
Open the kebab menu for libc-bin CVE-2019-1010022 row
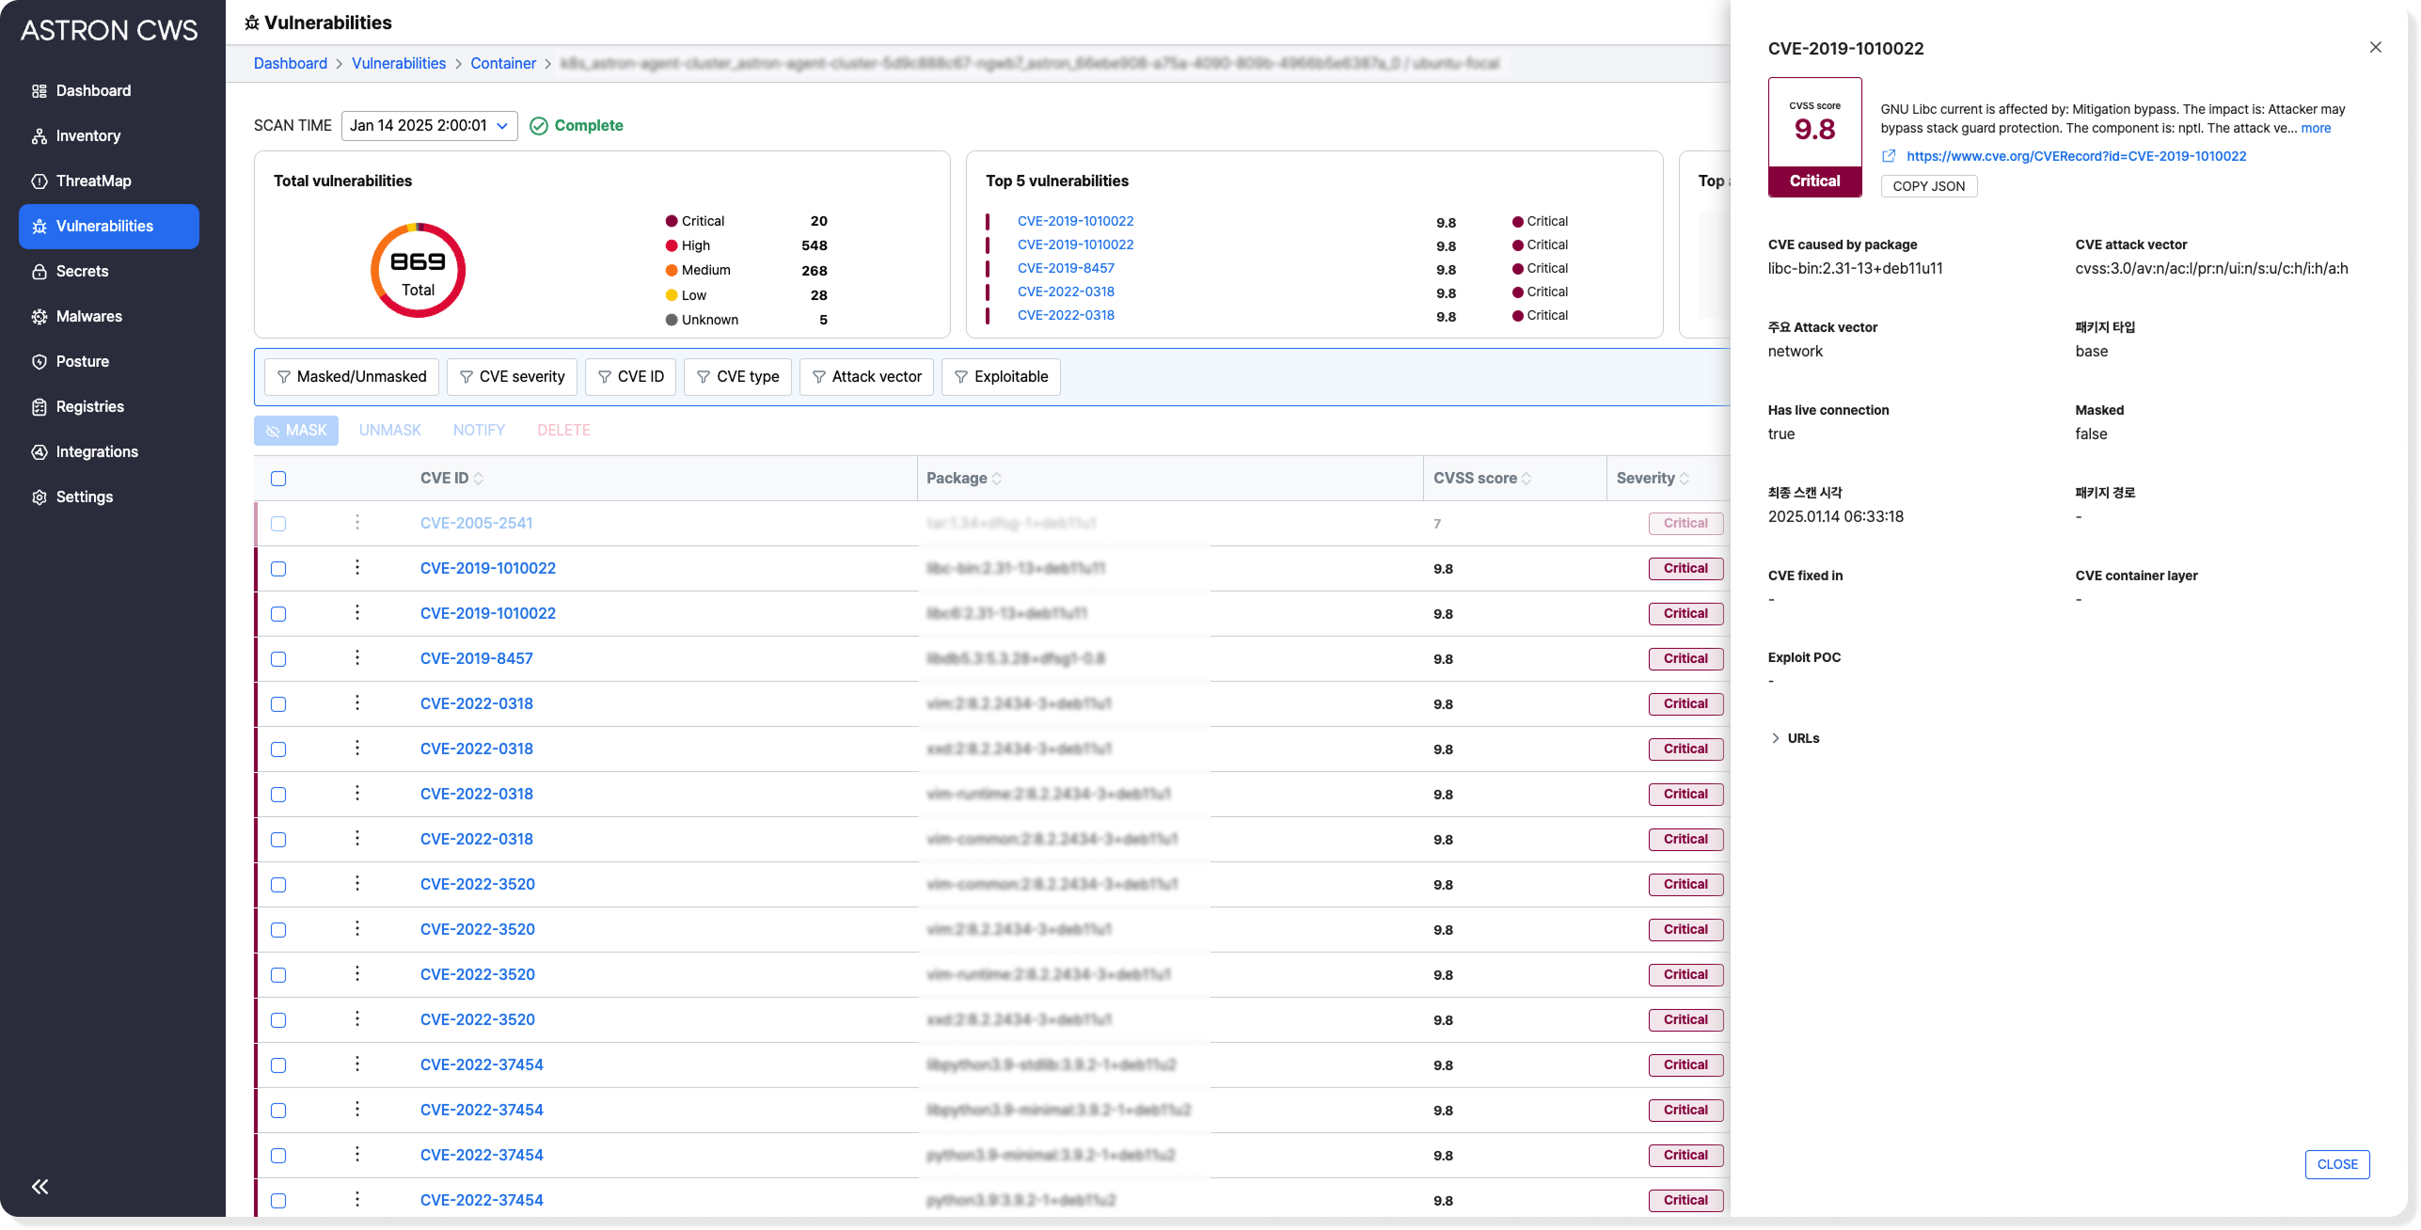pyautogui.click(x=357, y=568)
